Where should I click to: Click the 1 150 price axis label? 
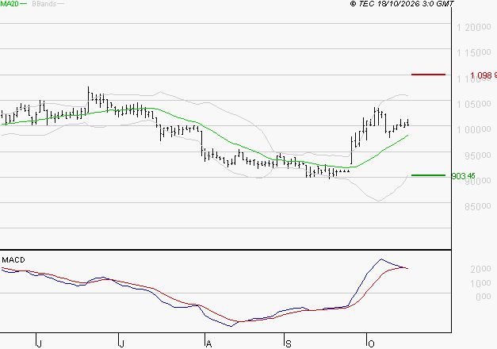473,52
